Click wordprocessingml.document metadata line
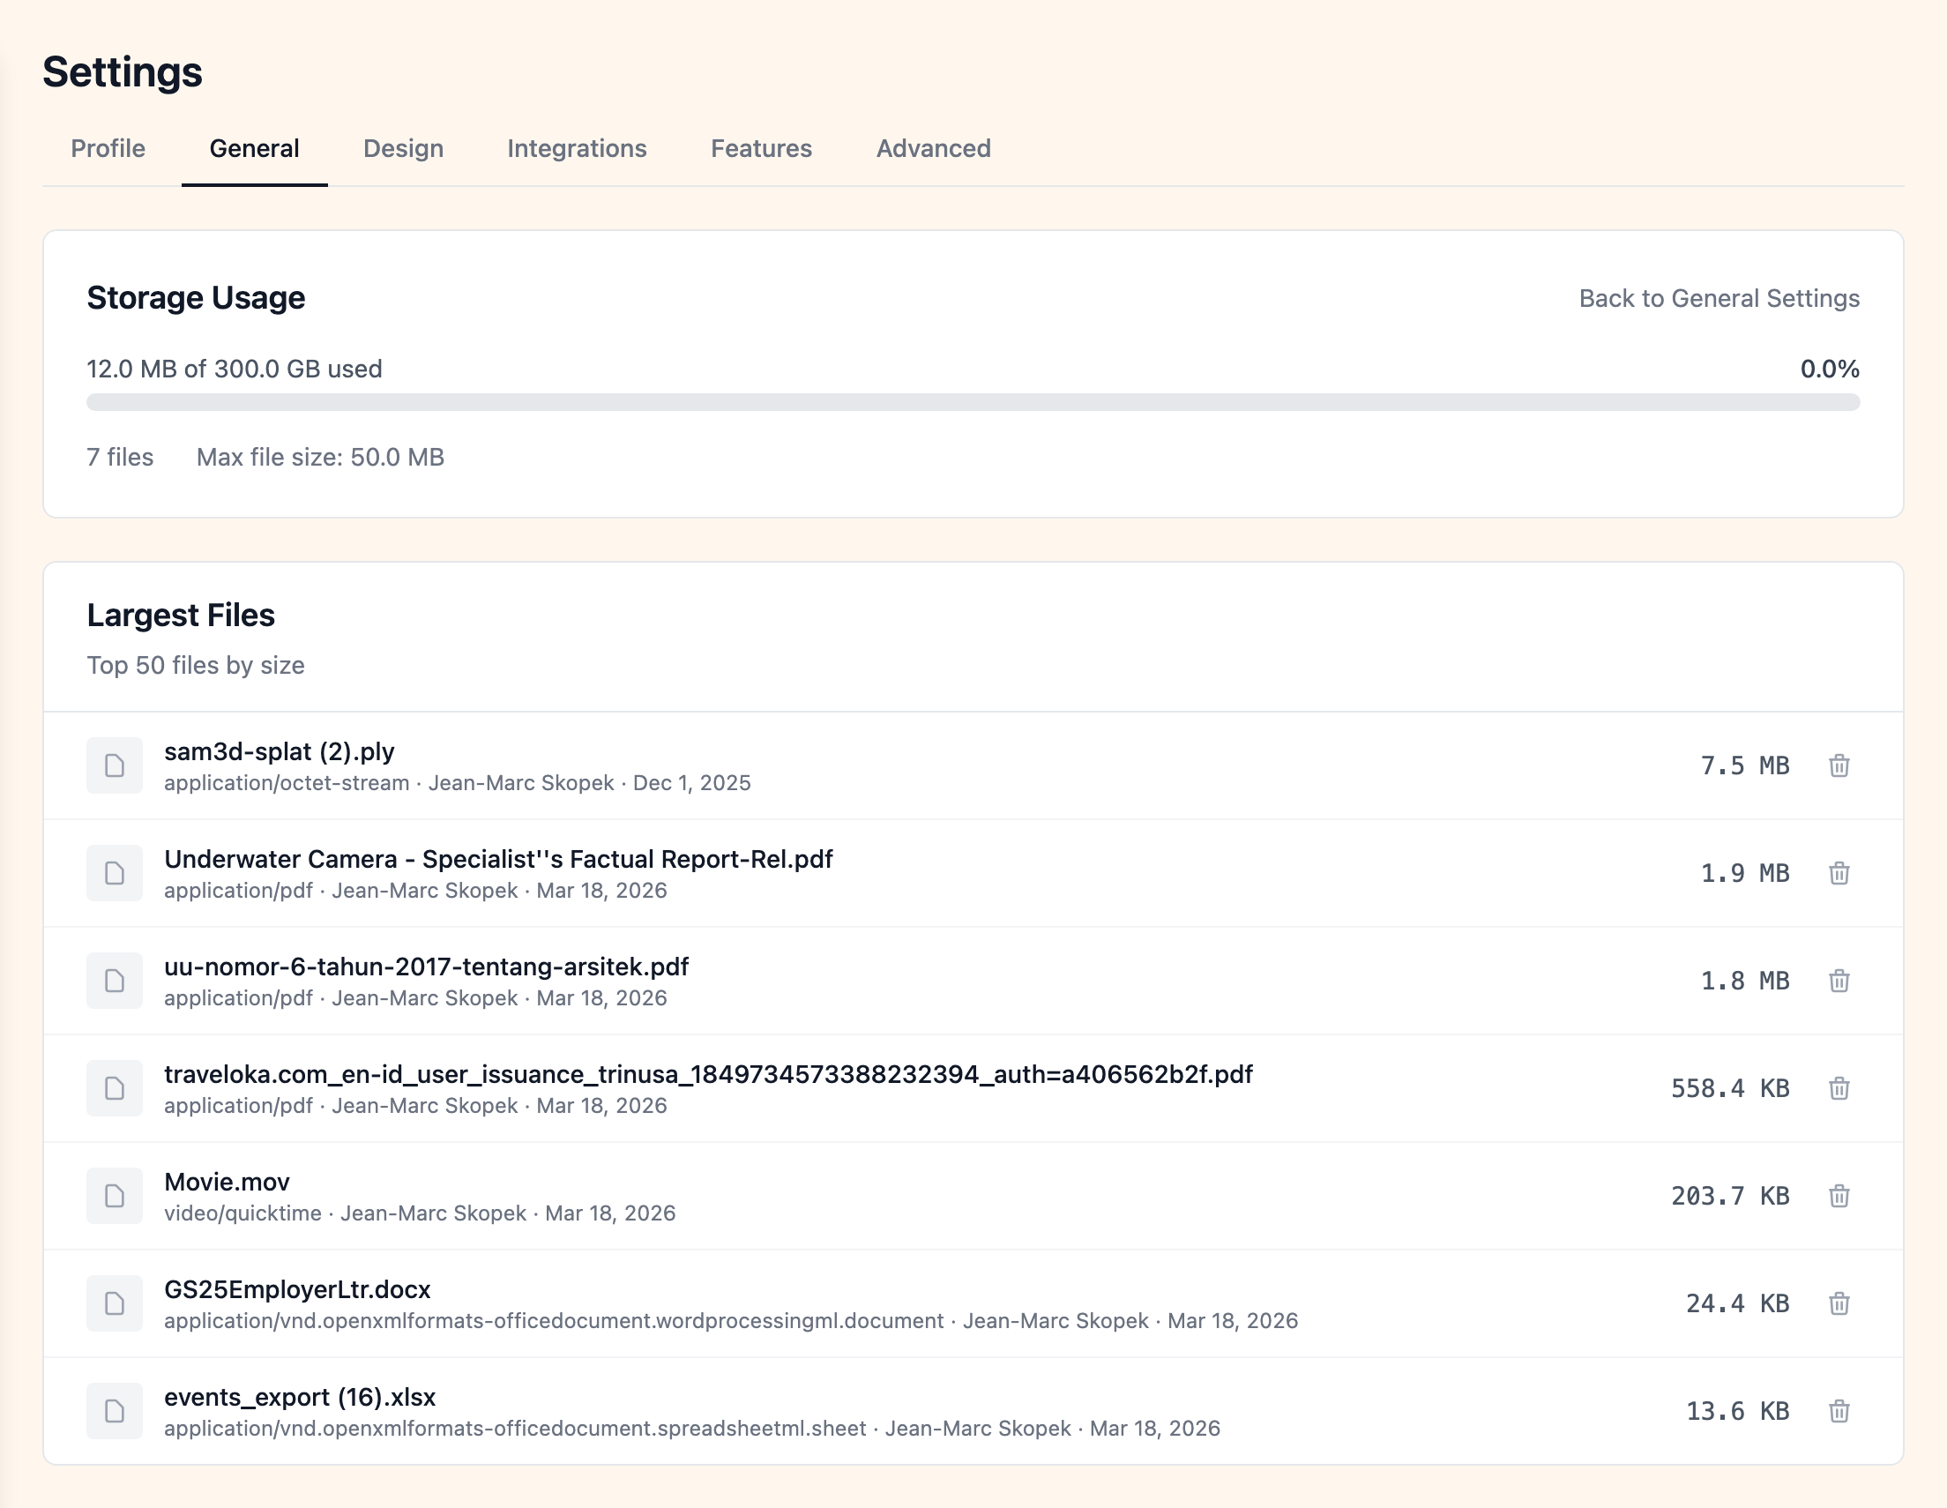 pyautogui.click(x=731, y=1321)
